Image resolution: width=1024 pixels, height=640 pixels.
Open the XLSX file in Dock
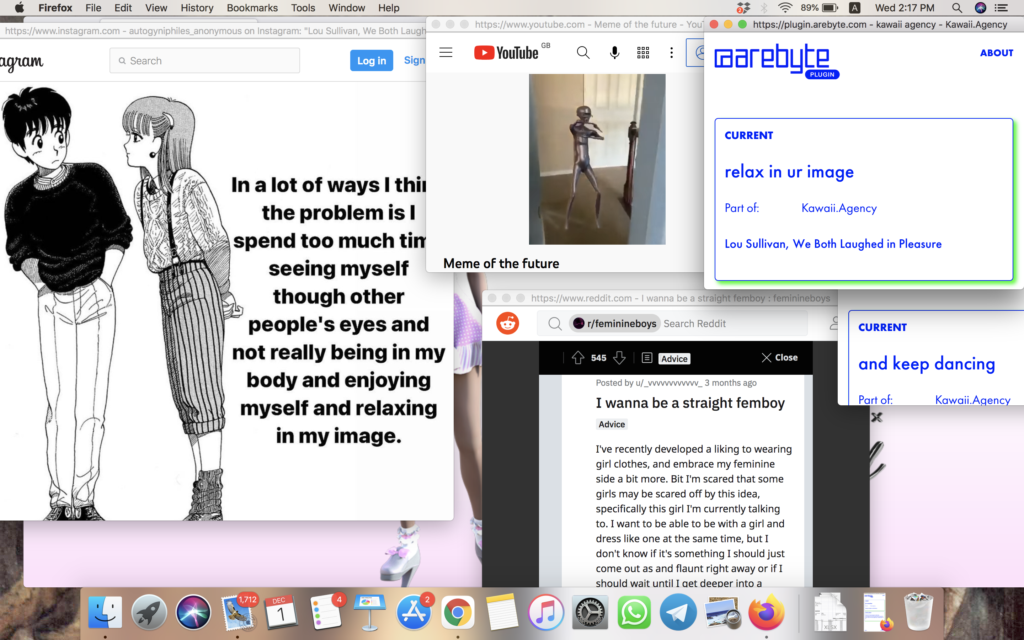(830, 612)
